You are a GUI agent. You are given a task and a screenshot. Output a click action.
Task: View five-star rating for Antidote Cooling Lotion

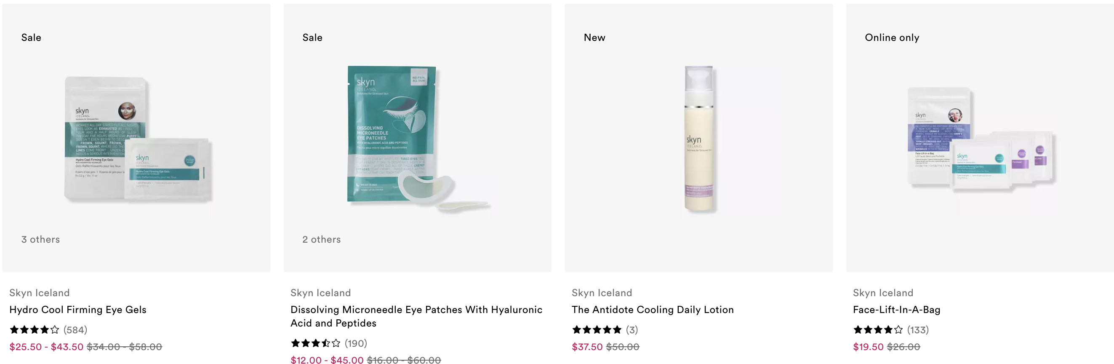click(597, 330)
